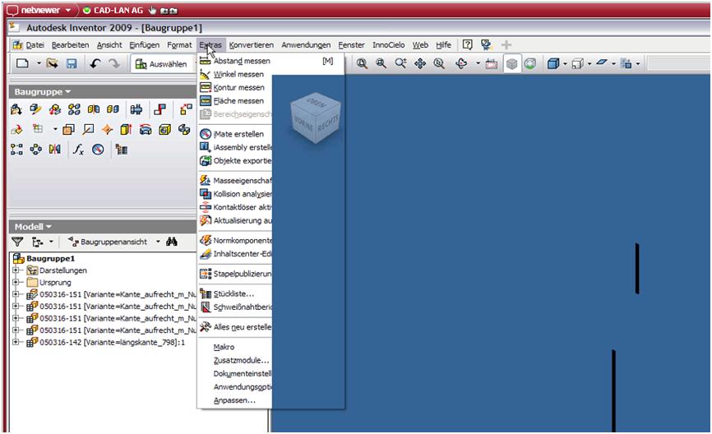Toggle the ViewCube grey cube button
The image size is (712, 434).
coord(511,64)
